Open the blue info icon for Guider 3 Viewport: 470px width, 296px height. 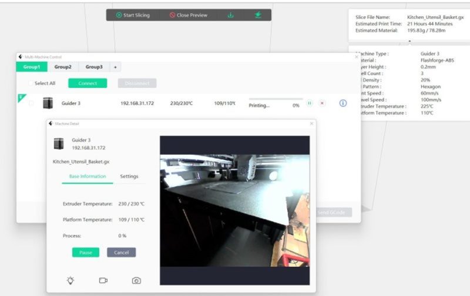[x=343, y=104]
